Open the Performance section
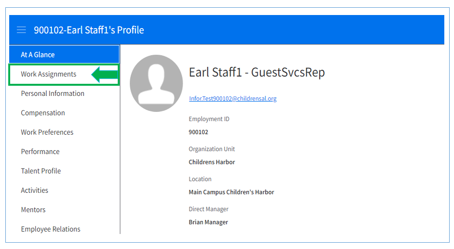Viewport: 454px width, 249px height. pyautogui.click(x=40, y=152)
